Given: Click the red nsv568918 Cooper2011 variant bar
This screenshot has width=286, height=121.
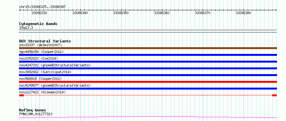Looking at the screenshot, I should click(148, 82).
